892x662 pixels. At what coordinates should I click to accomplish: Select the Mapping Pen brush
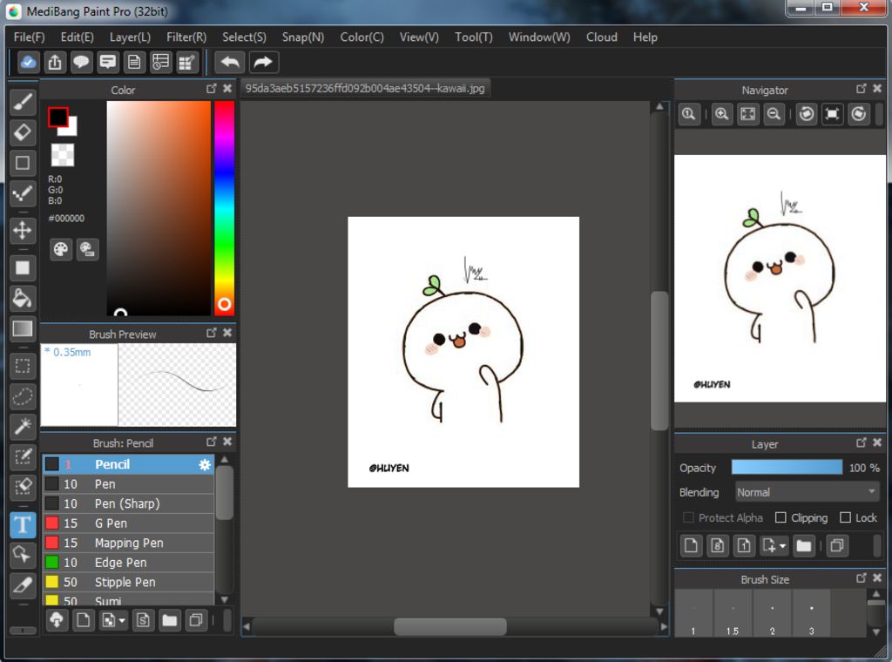[129, 544]
